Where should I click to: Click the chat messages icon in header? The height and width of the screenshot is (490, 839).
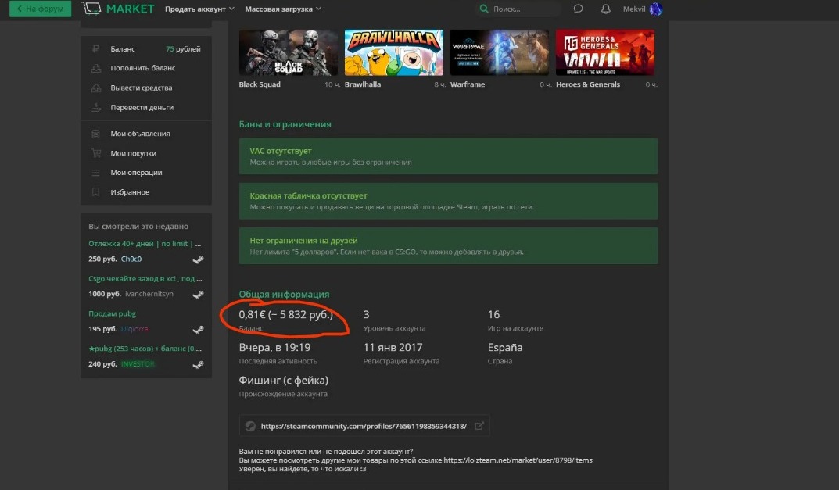[x=578, y=9]
